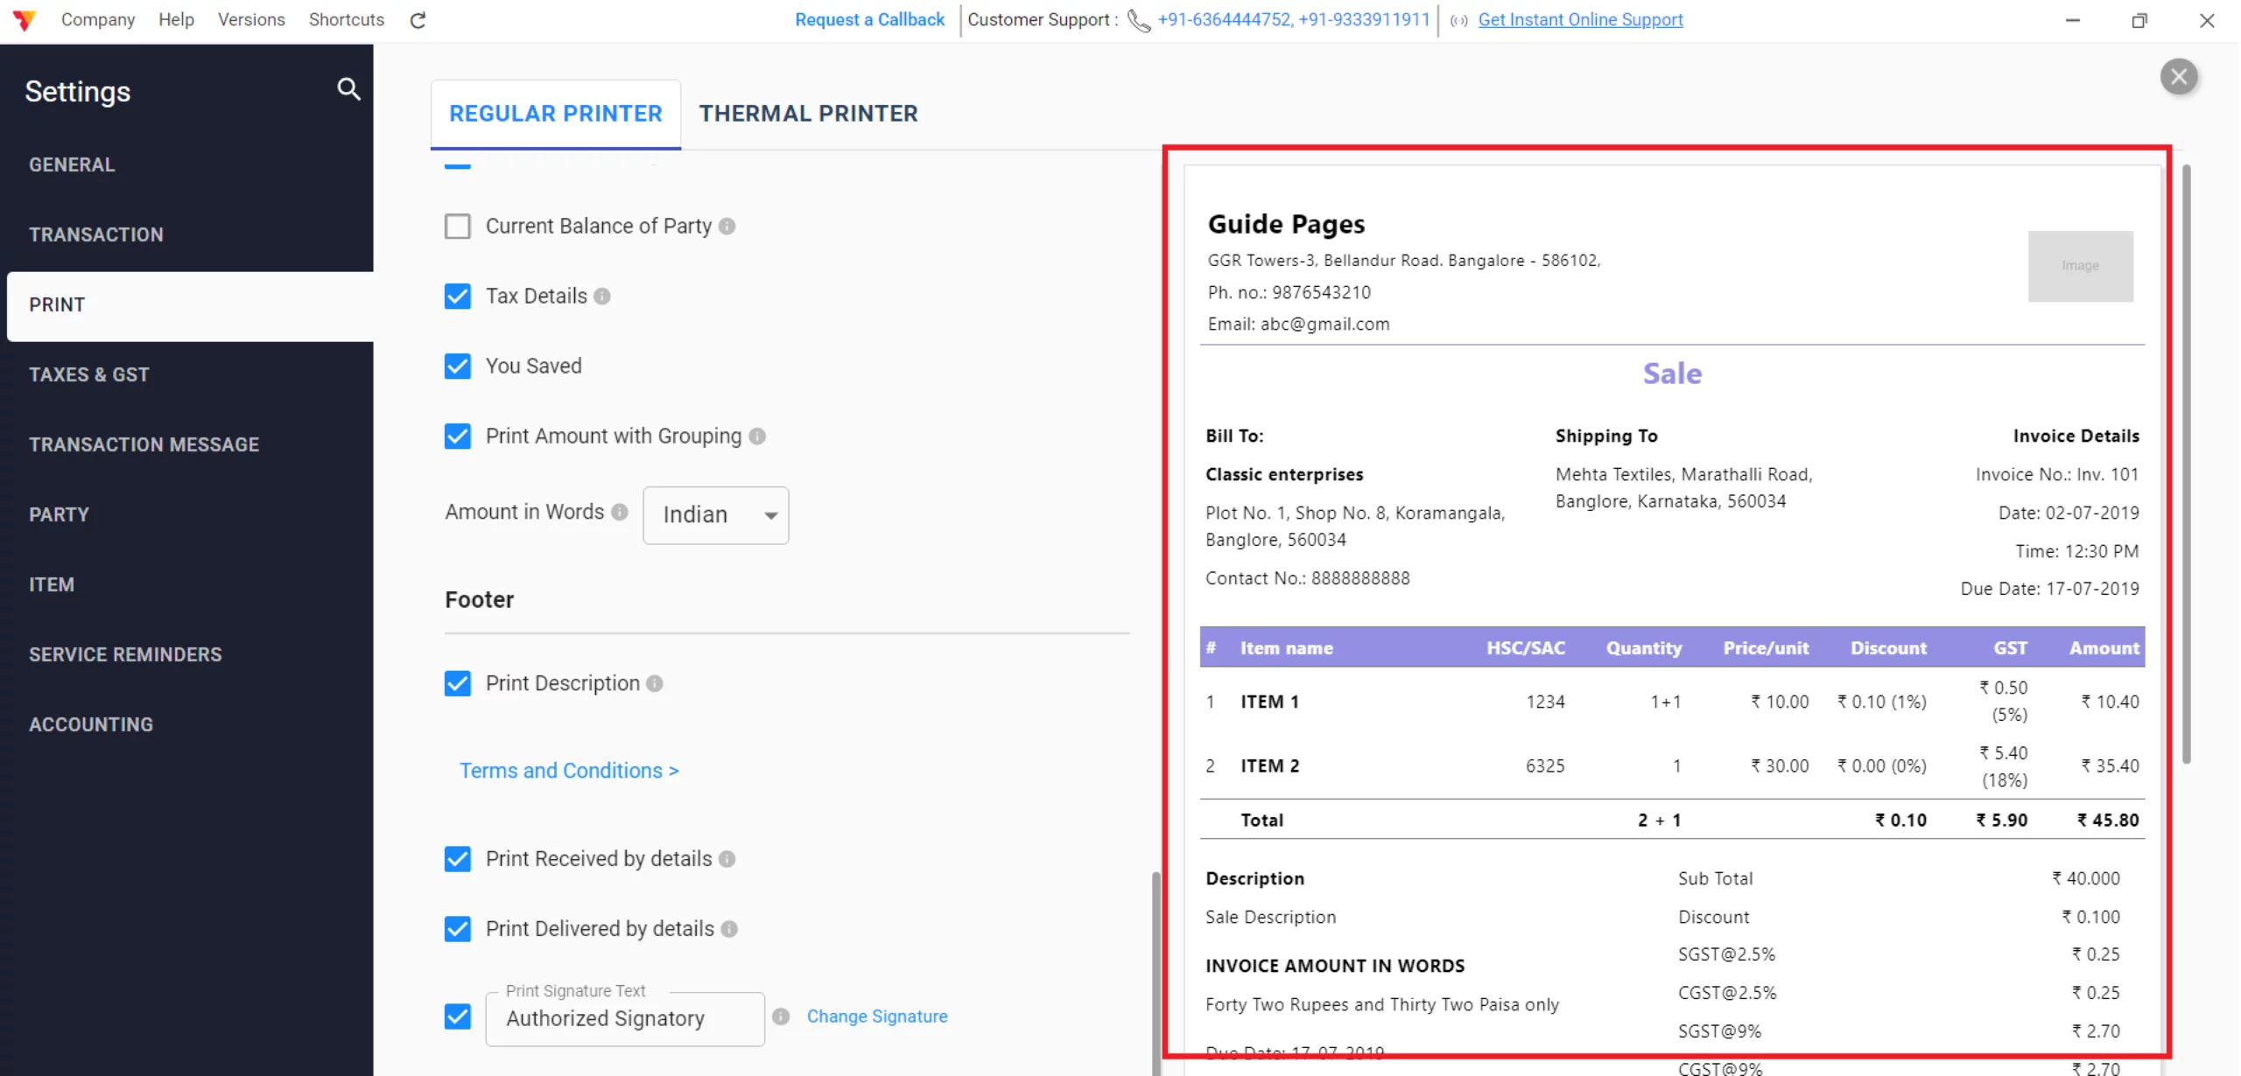This screenshot has height=1076, width=2241.
Task: Click info icon beside Print Description
Action: (655, 684)
